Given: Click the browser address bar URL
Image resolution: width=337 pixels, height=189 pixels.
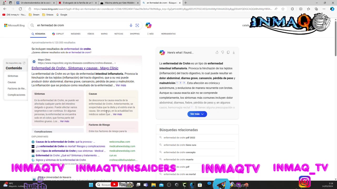Looking at the screenshot, I should [x=153, y=9].
